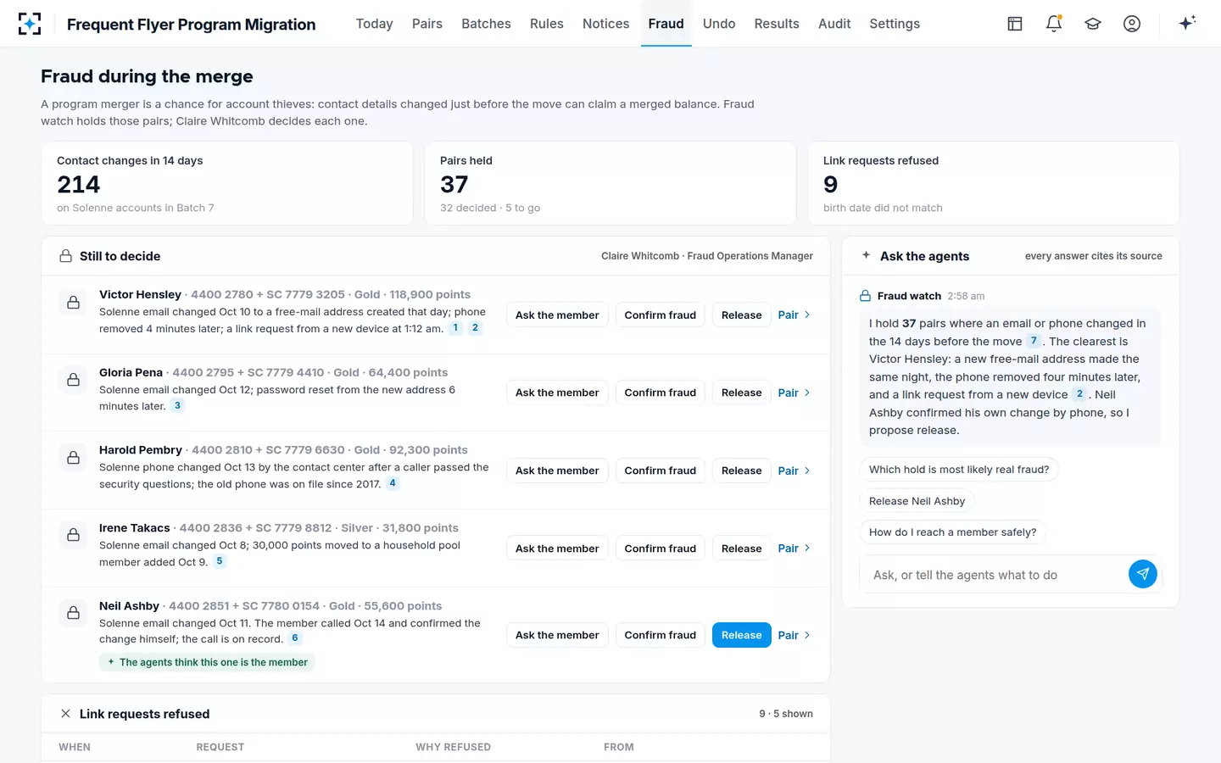Ask the member for Gloria Pena
The height and width of the screenshot is (763, 1221).
[557, 393]
